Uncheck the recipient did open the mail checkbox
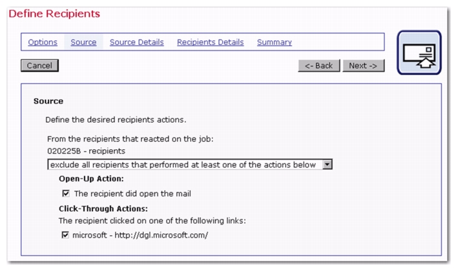 pyautogui.click(x=66, y=193)
